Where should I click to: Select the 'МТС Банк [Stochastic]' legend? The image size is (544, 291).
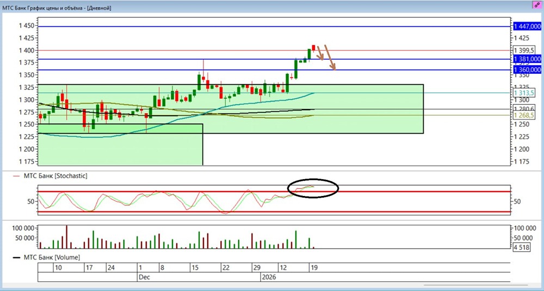tap(55, 176)
